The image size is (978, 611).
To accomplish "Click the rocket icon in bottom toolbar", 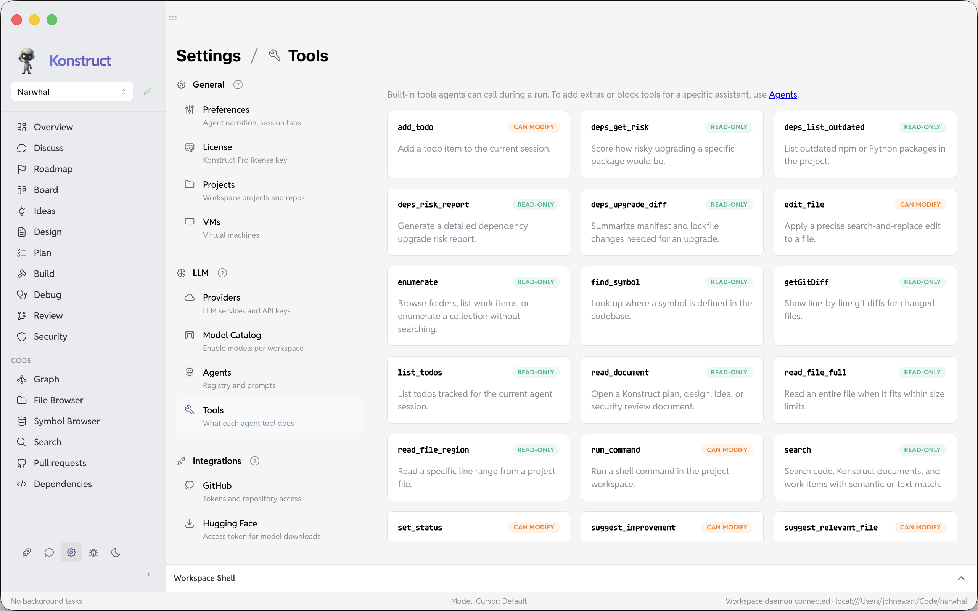I will point(27,552).
